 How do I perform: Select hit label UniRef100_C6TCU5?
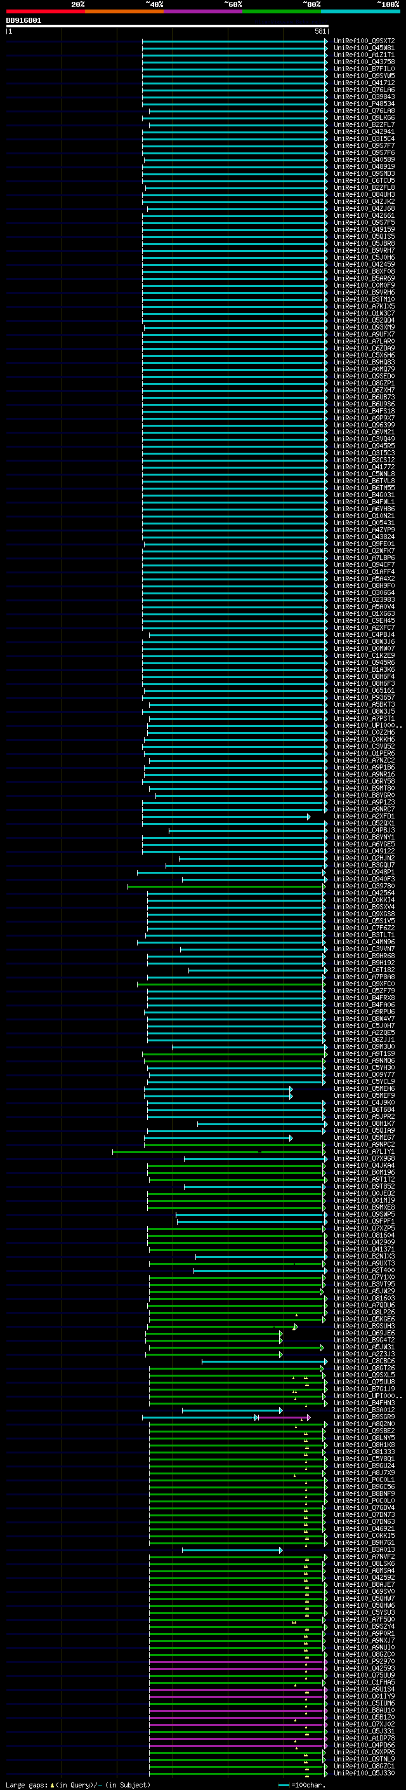click(x=364, y=181)
